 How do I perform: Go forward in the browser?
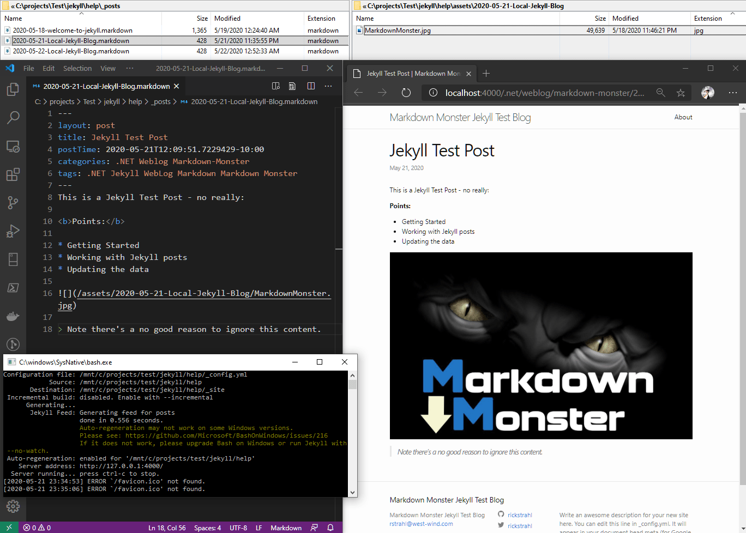coord(382,93)
